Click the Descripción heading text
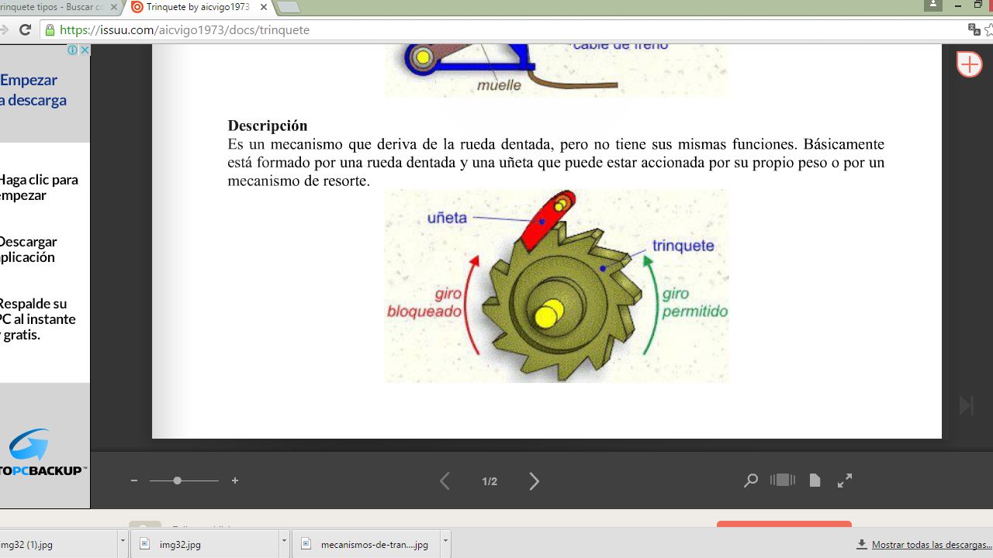993x558 pixels. tap(268, 126)
